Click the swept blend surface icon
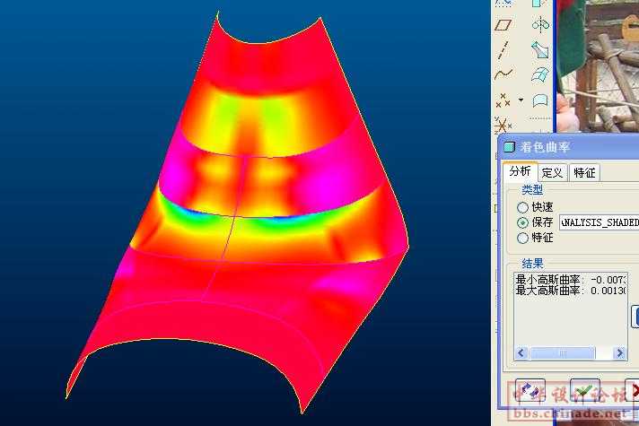639x426 pixels. 540,49
